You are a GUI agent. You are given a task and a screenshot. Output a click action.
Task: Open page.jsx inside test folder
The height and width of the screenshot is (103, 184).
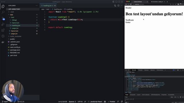pyautogui.click(x=23, y=28)
